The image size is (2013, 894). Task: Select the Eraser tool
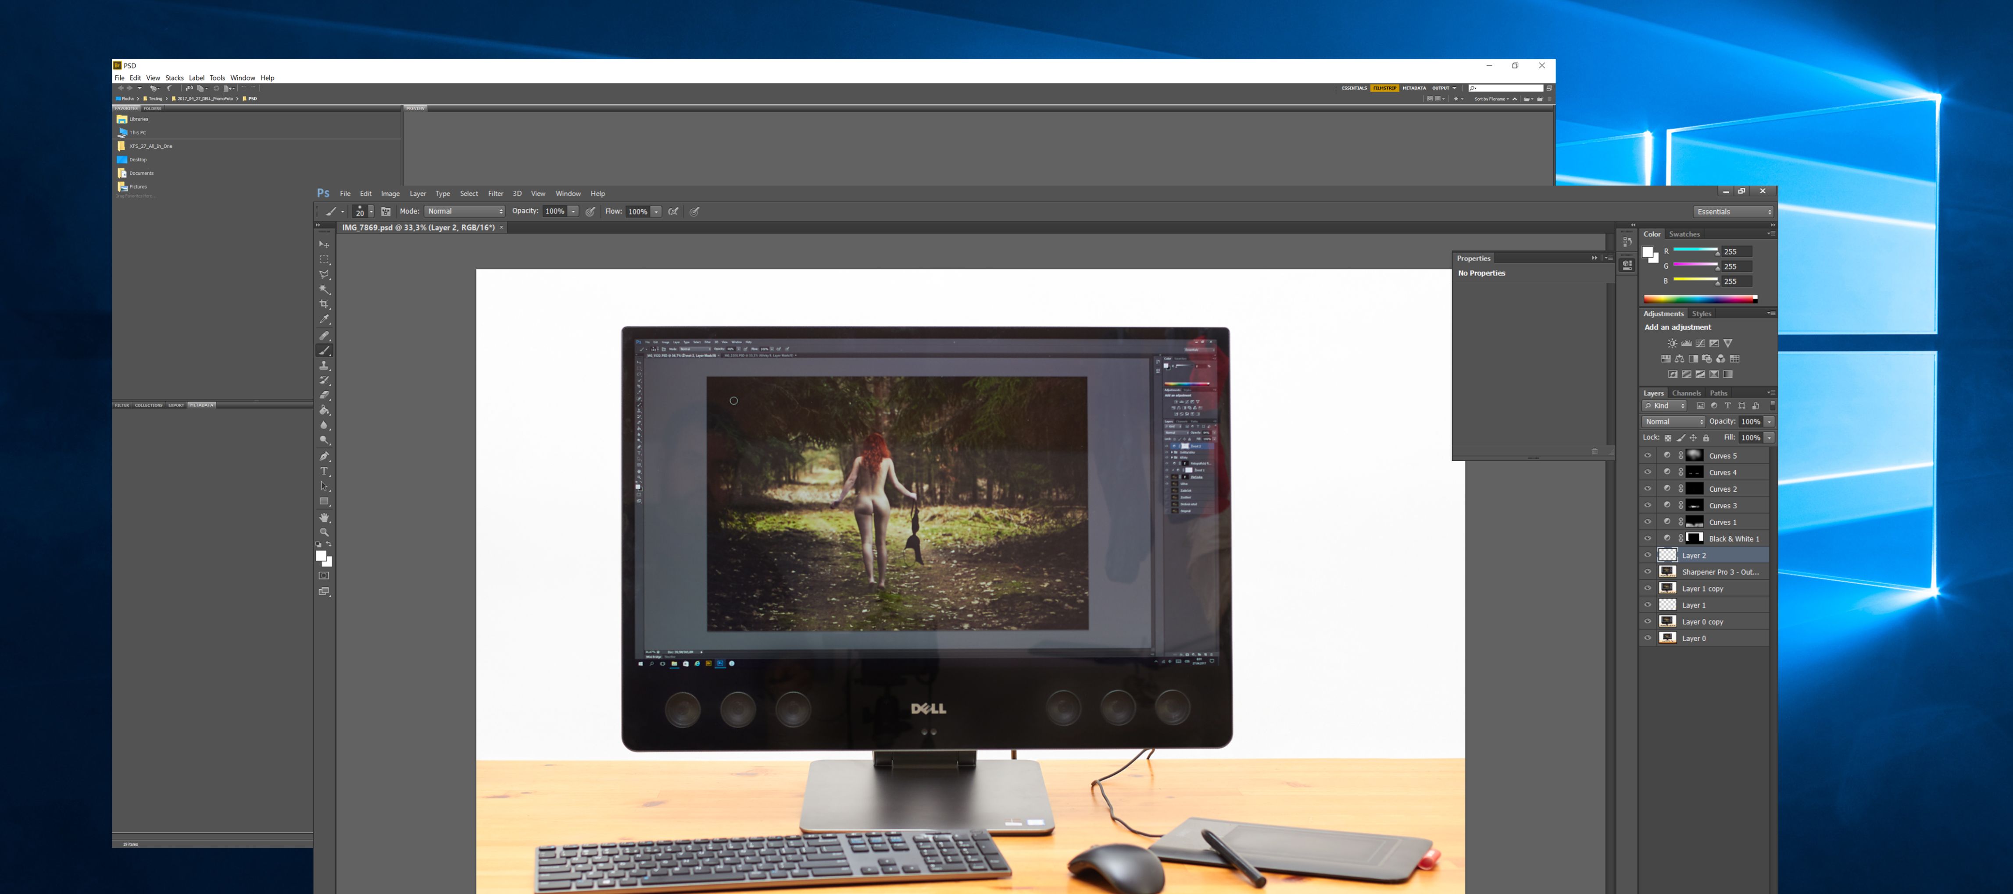point(325,395)
